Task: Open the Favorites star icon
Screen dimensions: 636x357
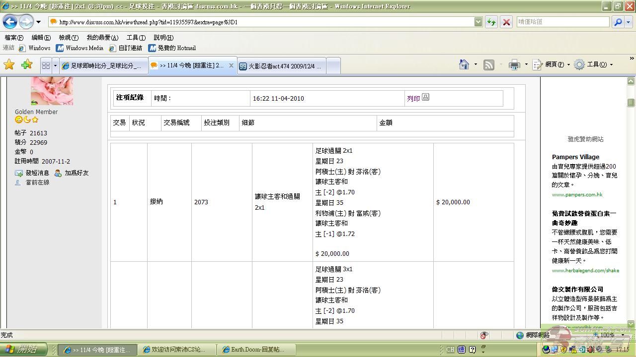Action: tap(9, 65)
